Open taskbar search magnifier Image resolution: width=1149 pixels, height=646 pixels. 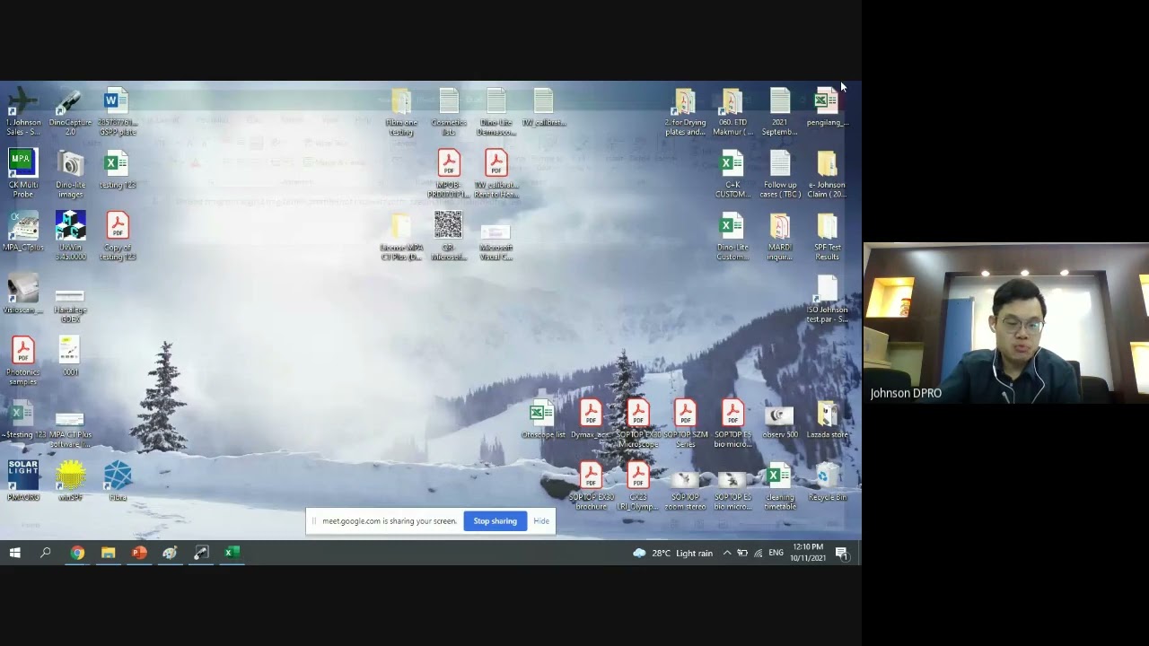click(46, 553)
